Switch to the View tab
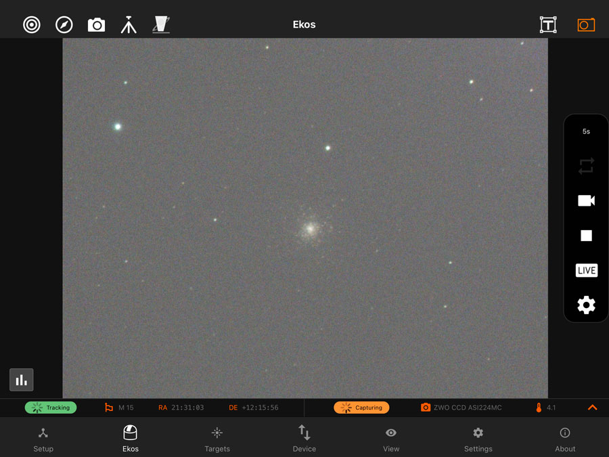 391,439
